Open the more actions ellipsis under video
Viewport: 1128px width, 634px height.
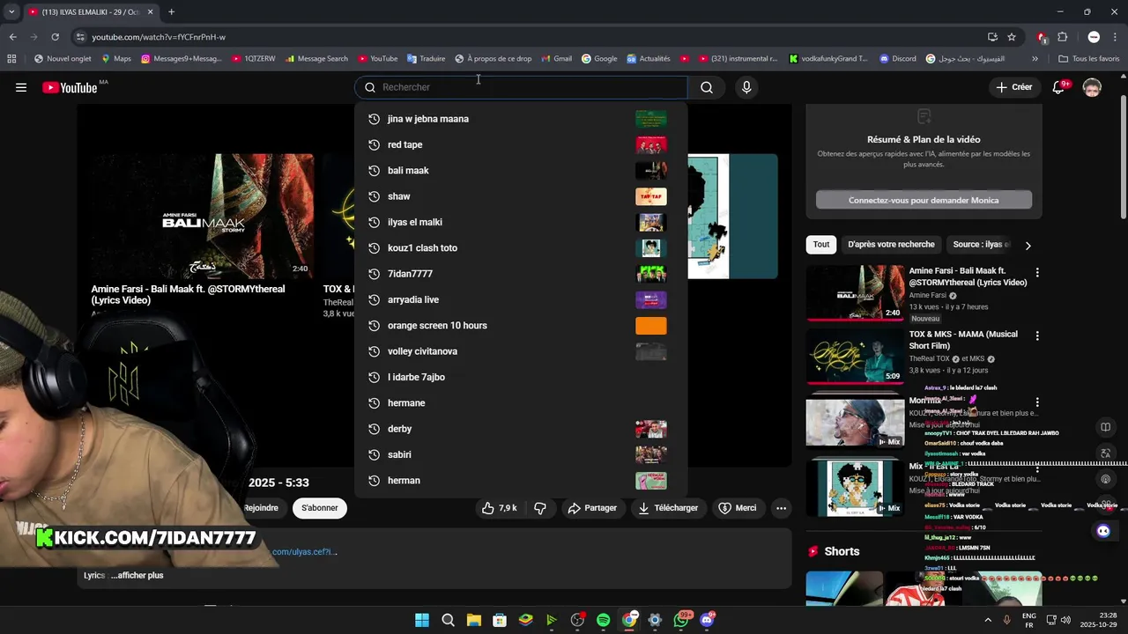[x=781, y=508]
